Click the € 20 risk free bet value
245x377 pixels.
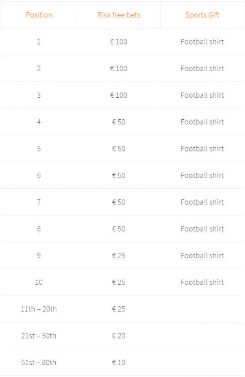[x=119, y=336]
